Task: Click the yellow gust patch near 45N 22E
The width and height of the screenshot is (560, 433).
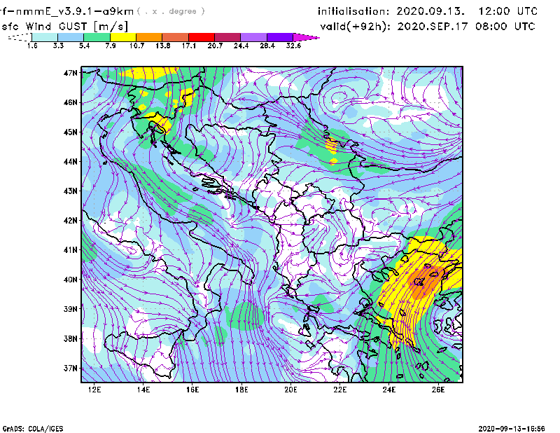Action: pyautogui.click(x=333, y=146)
